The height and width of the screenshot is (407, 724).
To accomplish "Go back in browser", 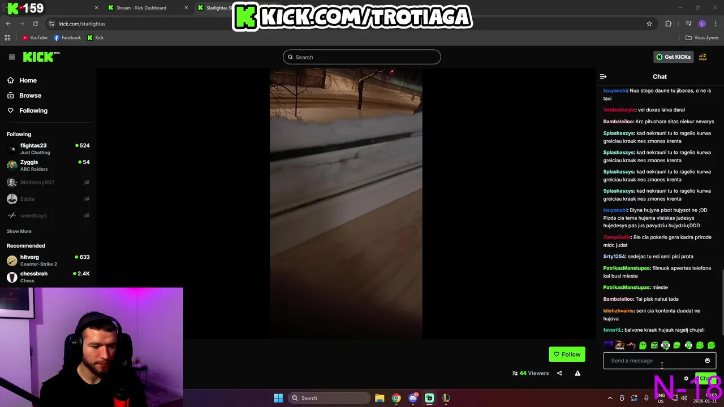I will pyautogui.click(x=8, y=24).
